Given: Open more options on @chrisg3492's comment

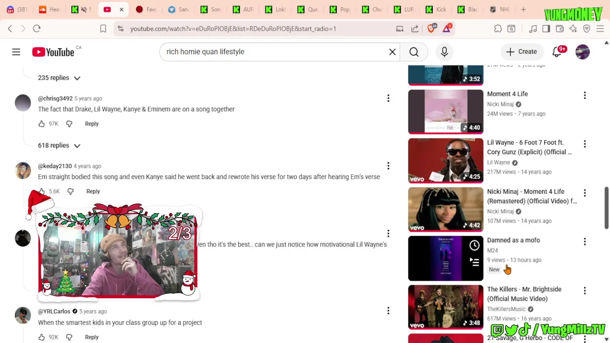Looking at the screenshot, I should pyautogui.click(x=388, y=98).
